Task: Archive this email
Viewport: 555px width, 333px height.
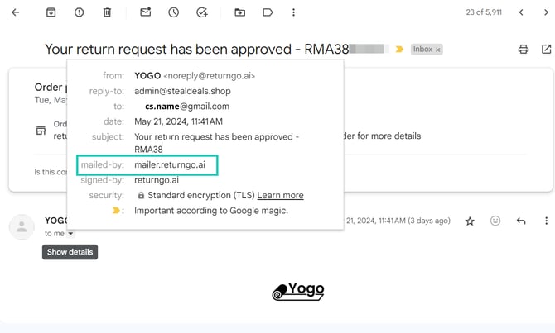Action: (51, 12)
